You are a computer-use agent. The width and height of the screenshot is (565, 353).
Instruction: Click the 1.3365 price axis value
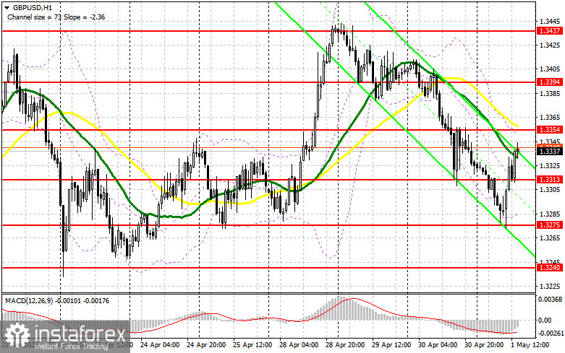click(550, 118)
